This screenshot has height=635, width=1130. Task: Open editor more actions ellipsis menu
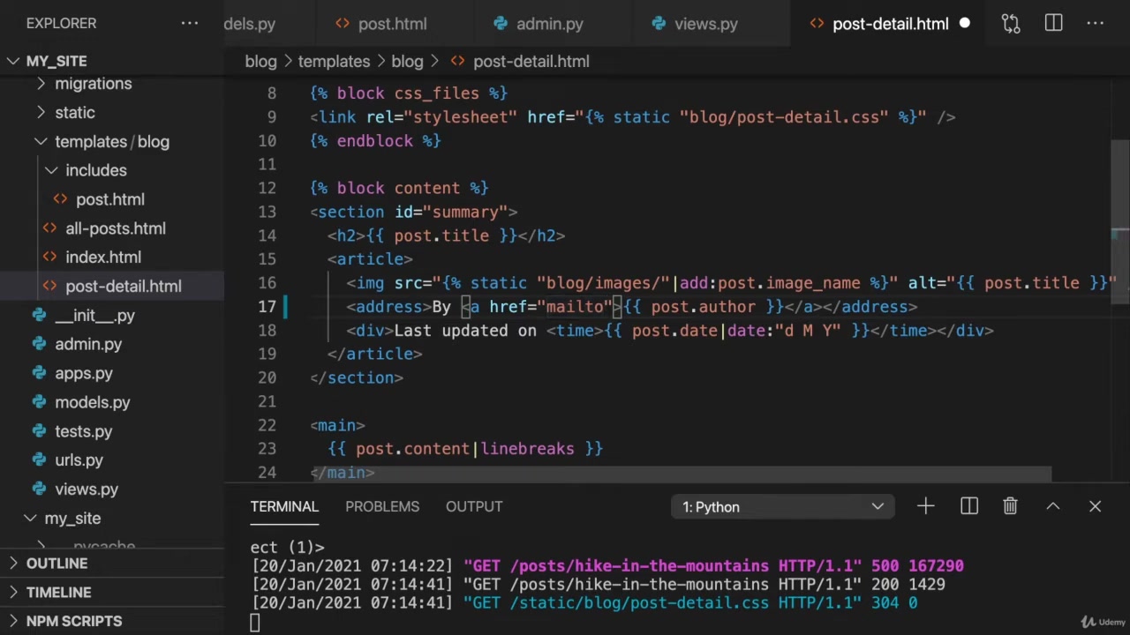pos(1095,24)
